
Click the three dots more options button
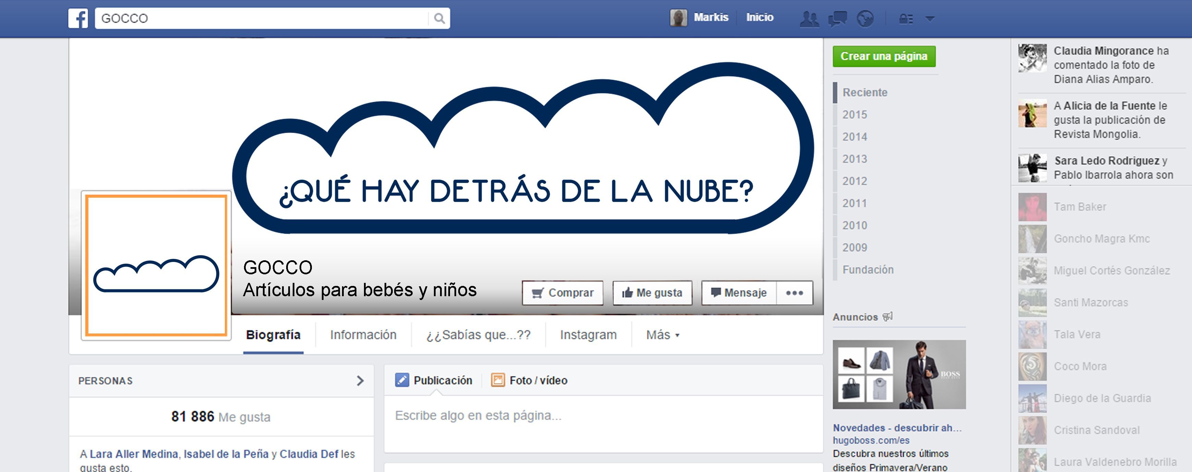794,293
